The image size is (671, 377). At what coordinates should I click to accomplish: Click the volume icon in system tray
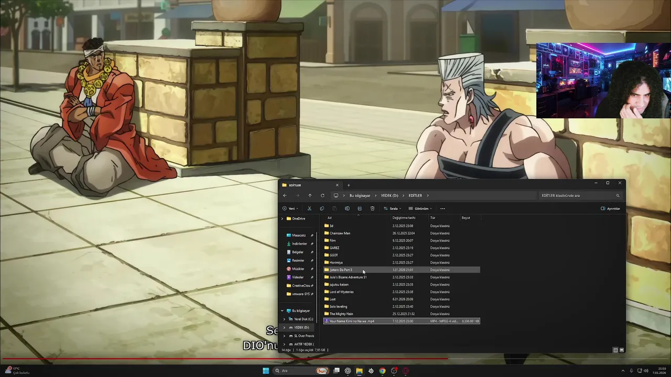(646, 371)
